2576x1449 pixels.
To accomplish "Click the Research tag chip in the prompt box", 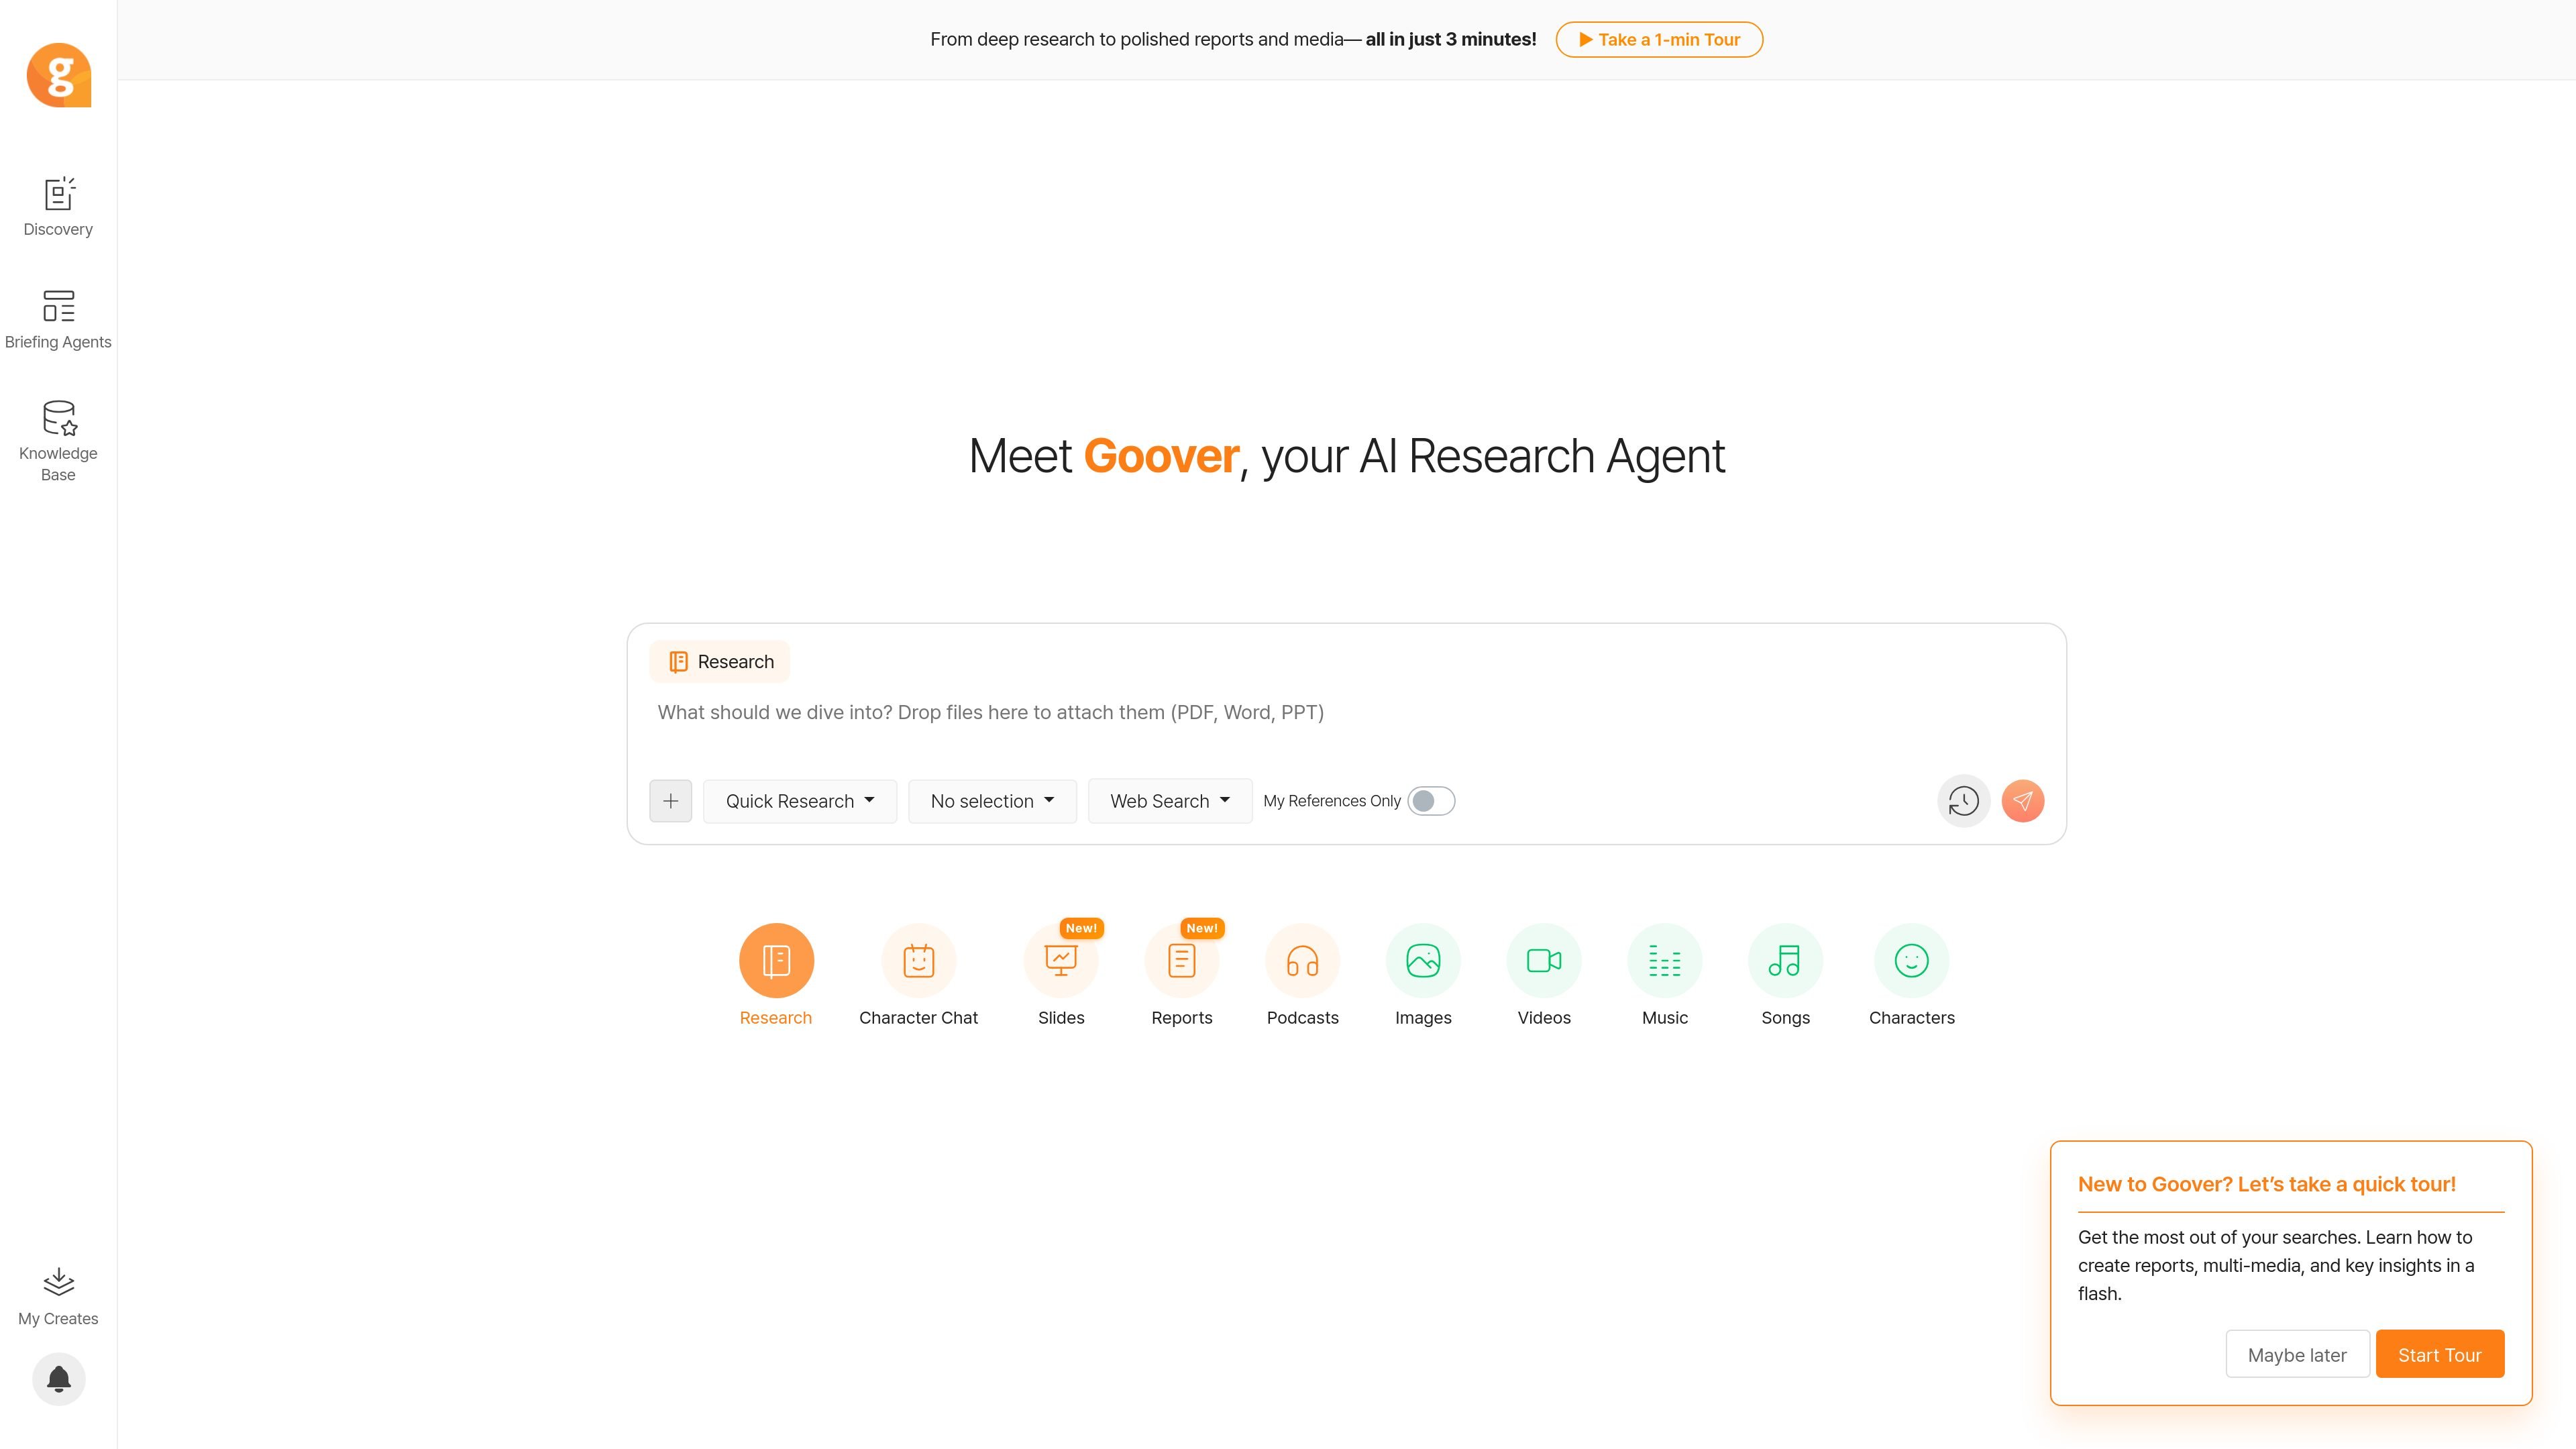I will (720, 662).
